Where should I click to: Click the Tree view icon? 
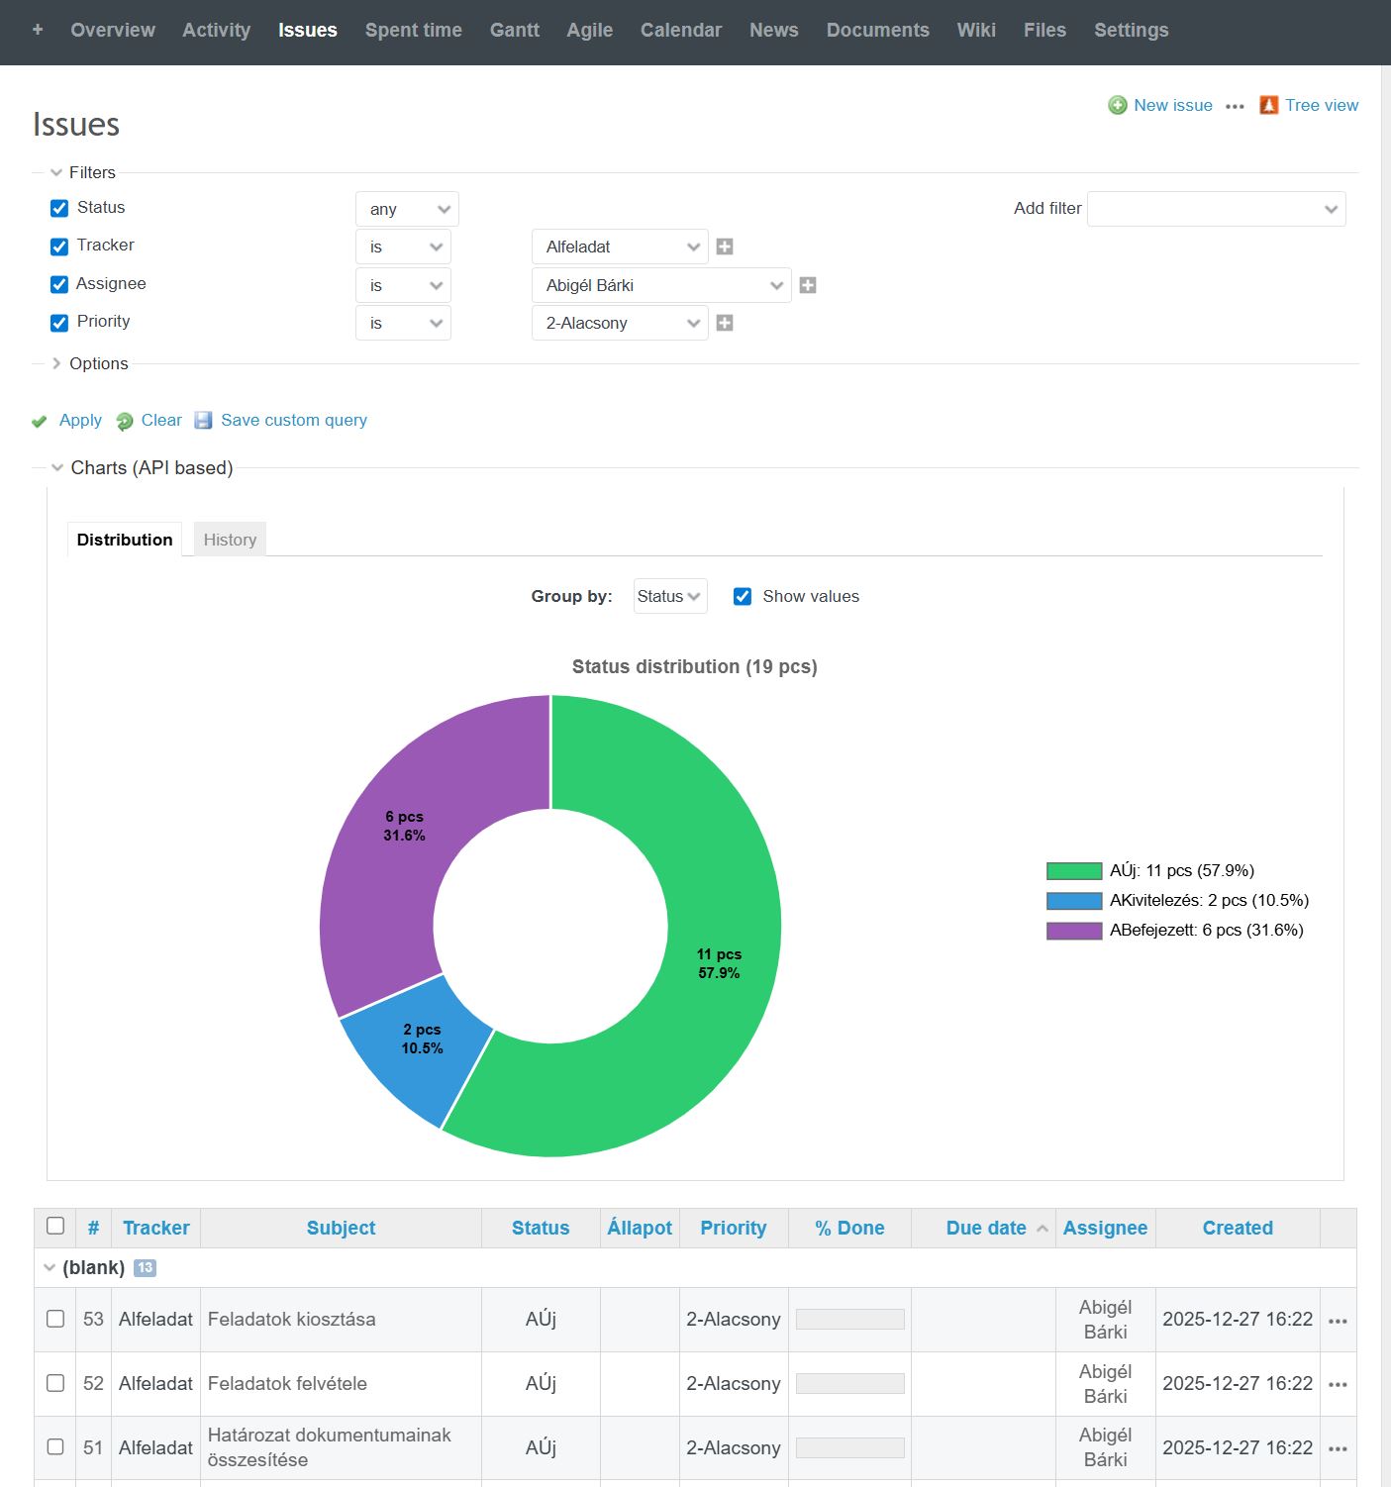click(x=1268, y=105)
